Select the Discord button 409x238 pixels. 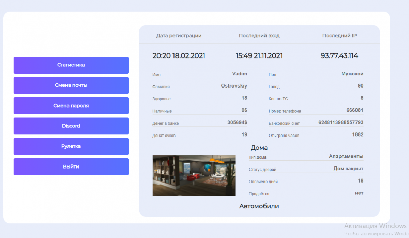[x=71, y=126]
